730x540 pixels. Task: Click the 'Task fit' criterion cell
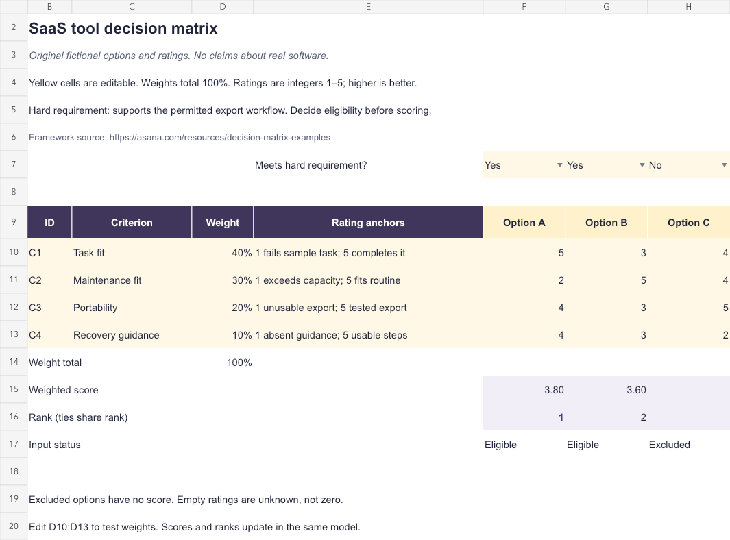132,253
